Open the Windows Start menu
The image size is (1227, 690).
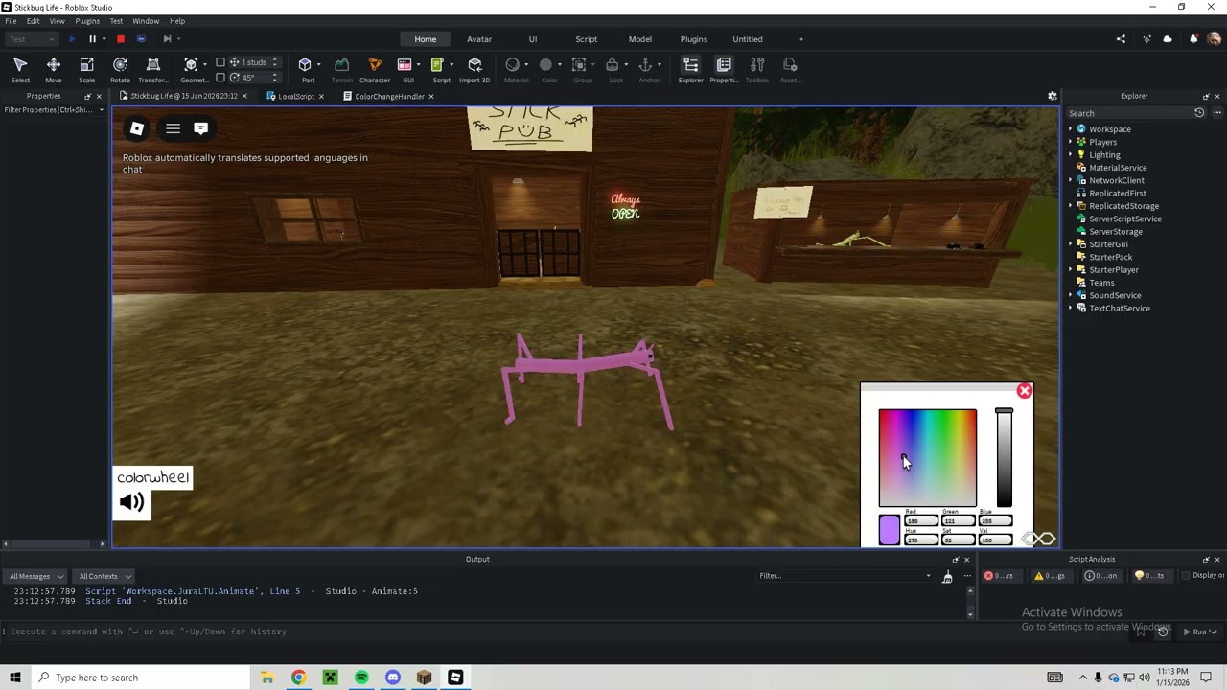(x=15, y=678)
